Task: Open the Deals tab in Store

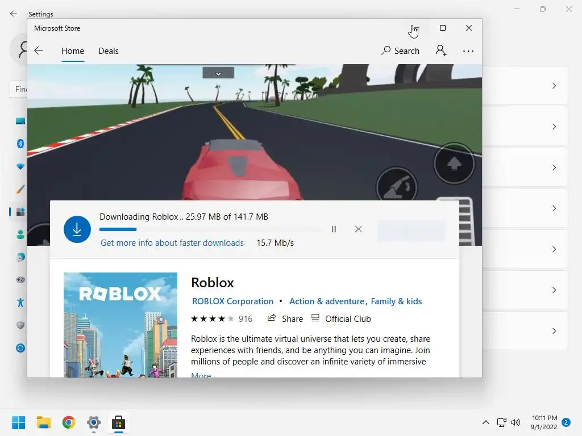Action: pos(109,51)
